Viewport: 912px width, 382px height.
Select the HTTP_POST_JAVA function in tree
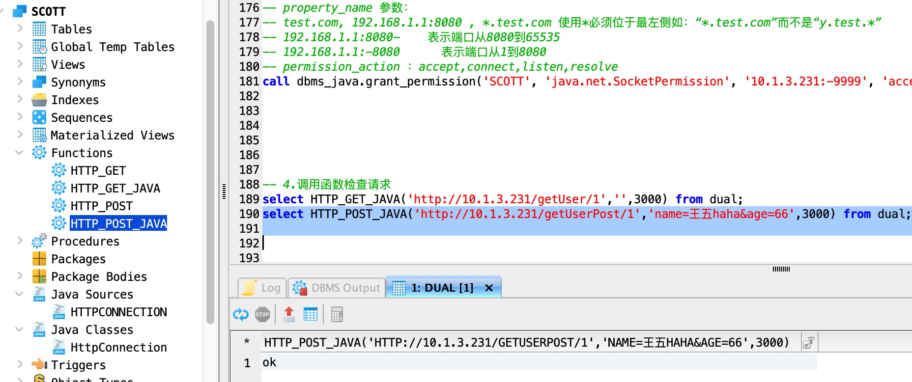[x=118, y=223]
